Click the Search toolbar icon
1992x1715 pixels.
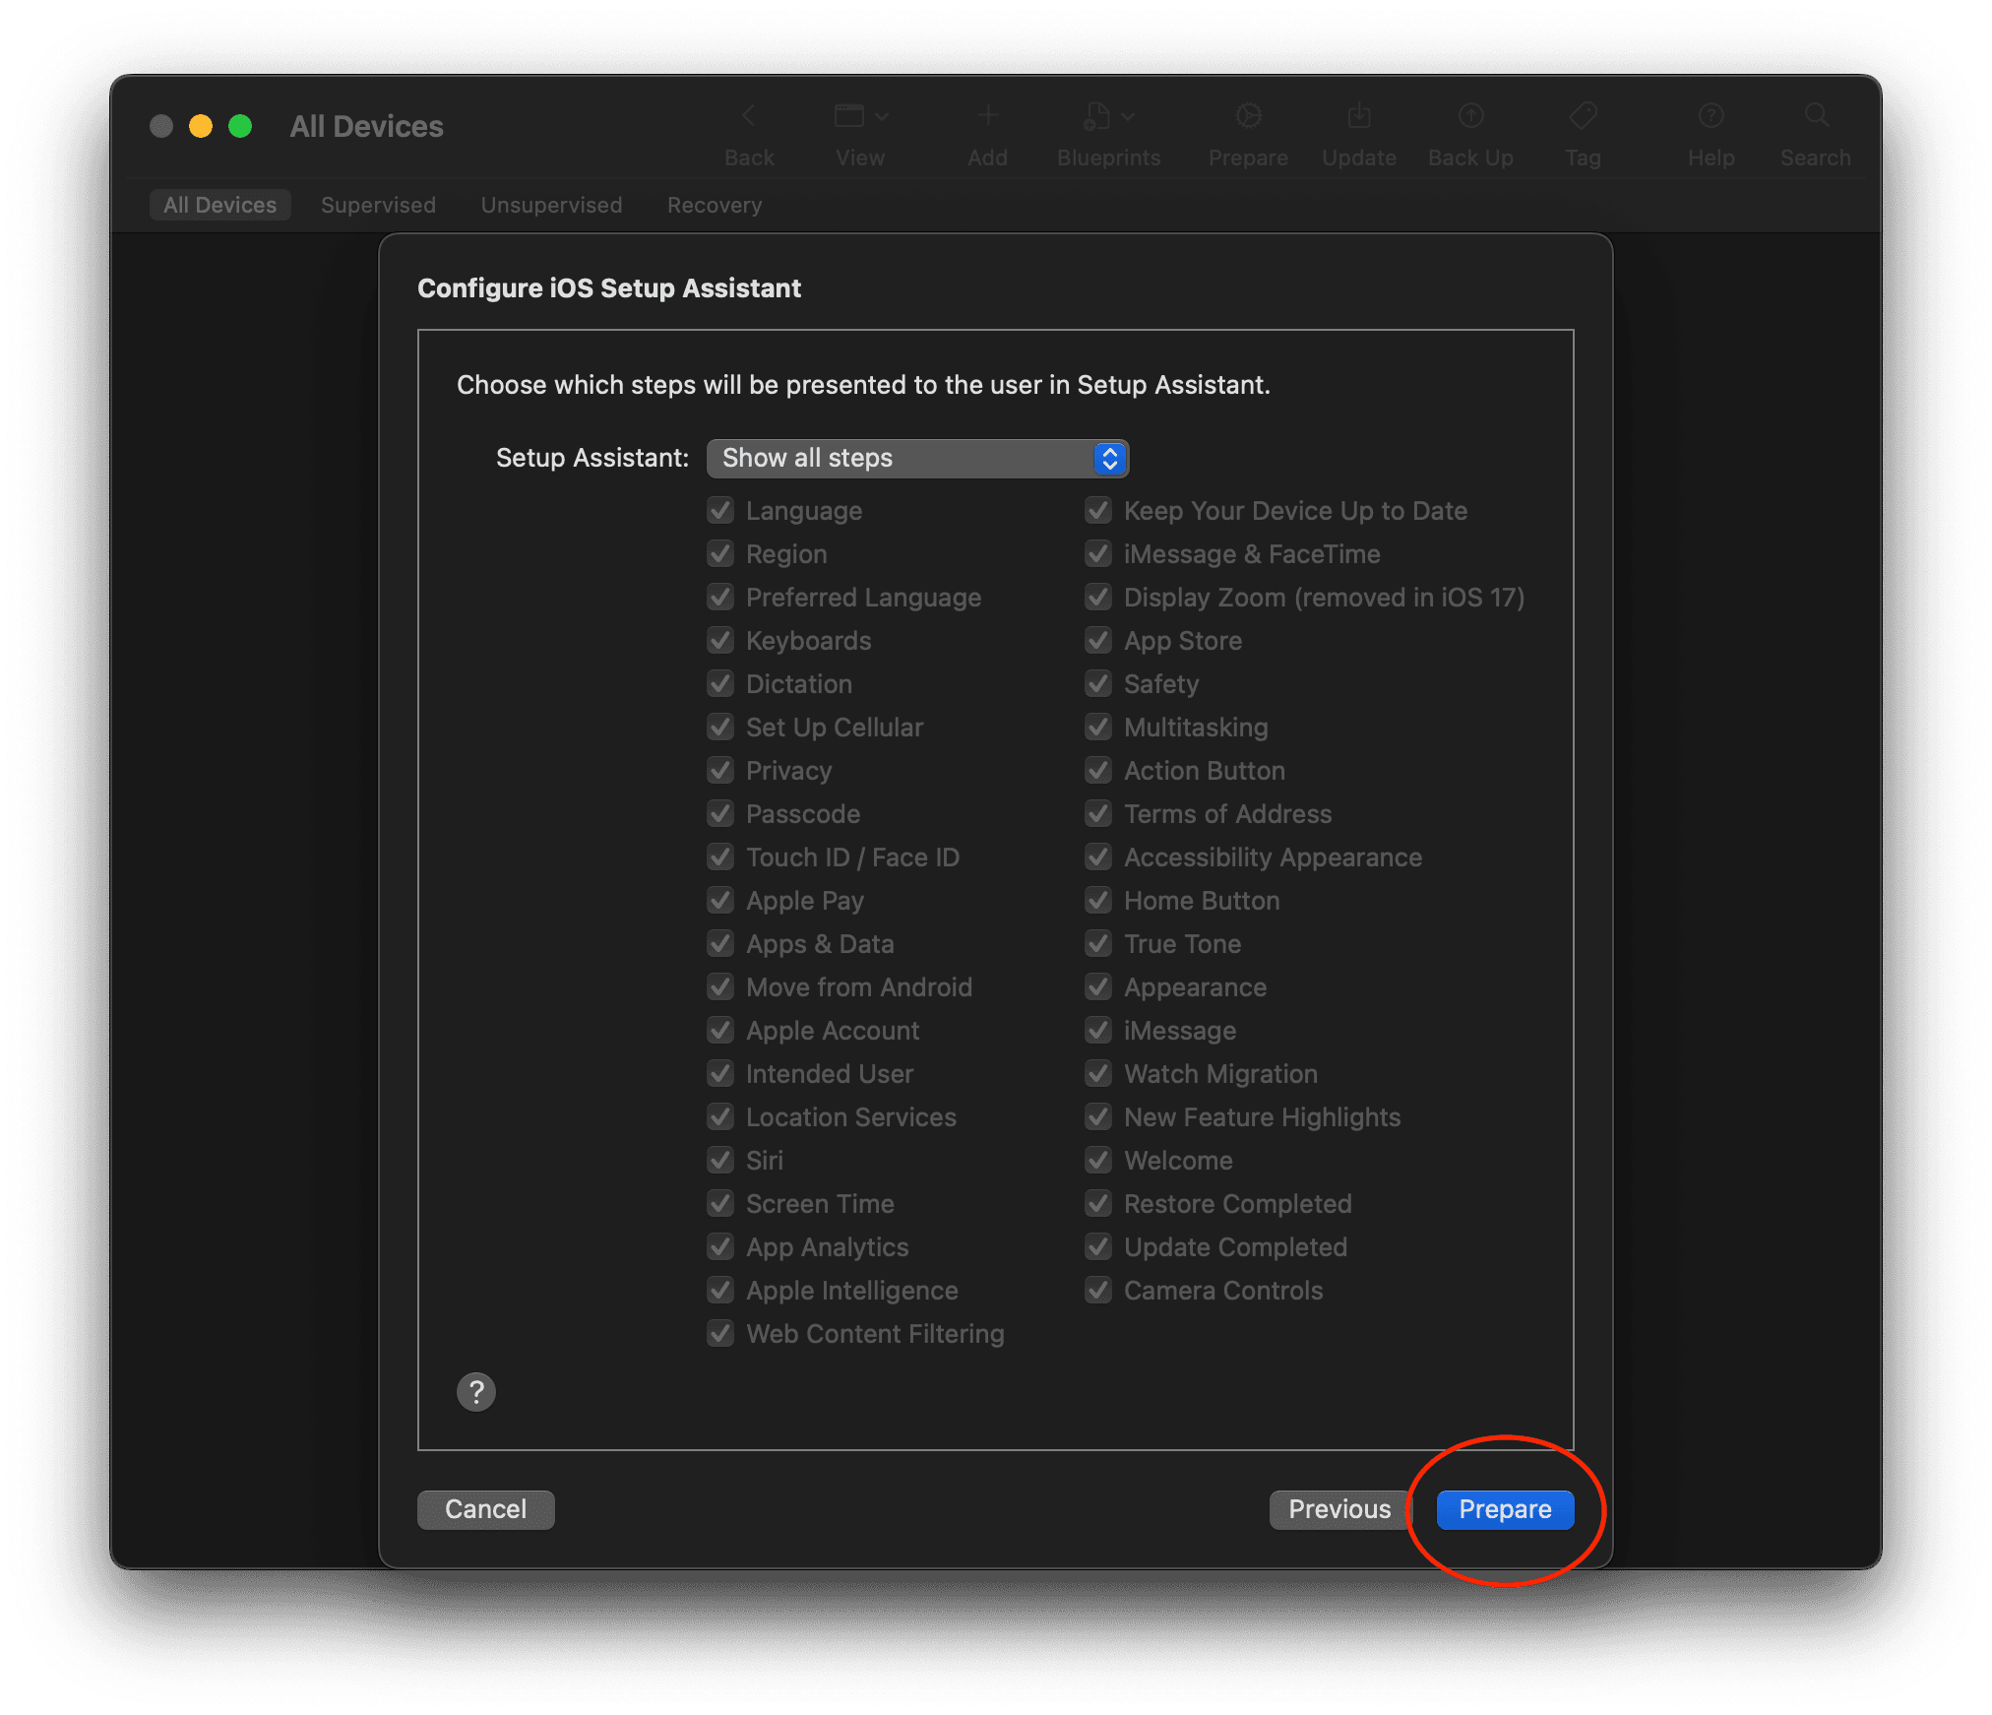point(1816,116)
